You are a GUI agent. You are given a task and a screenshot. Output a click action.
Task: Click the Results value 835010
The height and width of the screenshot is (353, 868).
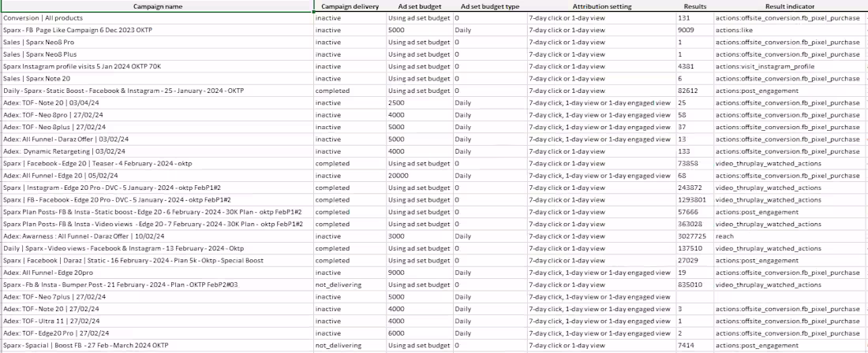tap(694, 284)
